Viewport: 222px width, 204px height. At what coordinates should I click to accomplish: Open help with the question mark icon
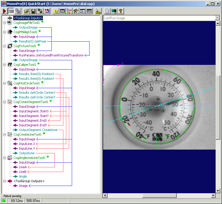[121, 11]
